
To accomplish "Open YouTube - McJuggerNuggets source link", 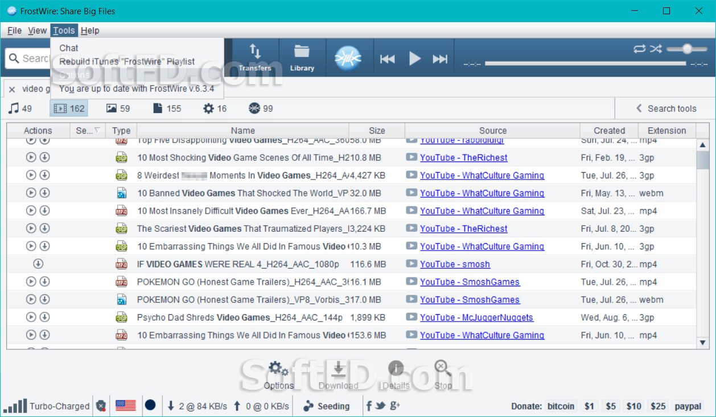I will [476, 318].
